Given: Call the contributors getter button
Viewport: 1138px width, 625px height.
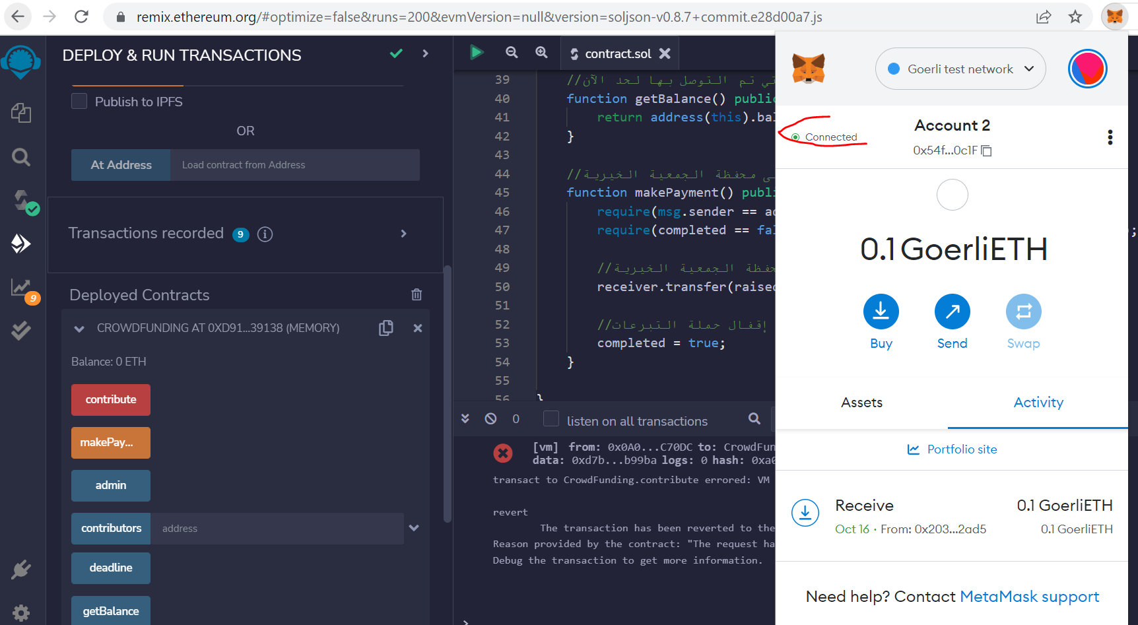Looking at the screenshot, I should [x=111, y=529].
